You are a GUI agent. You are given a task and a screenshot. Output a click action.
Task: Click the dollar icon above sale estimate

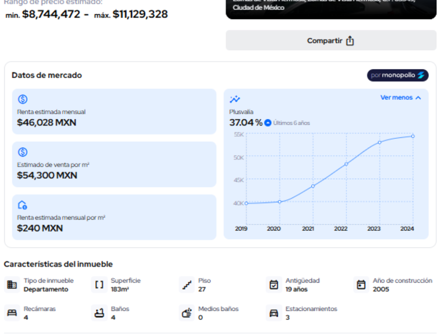tap(22, 152)
